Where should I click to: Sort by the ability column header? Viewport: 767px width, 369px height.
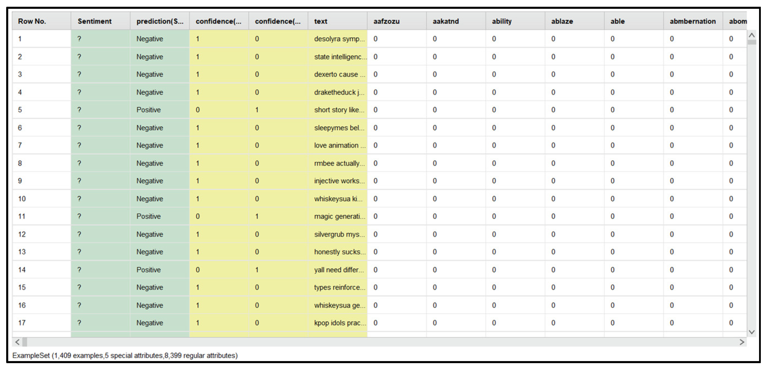coord(515,21)
